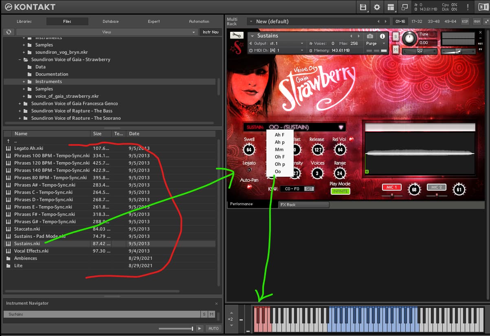The width and height of the screenshot is (490, 336).
Task: Click octave down arrow beside keyboard
Action: (x=231, y=325)
